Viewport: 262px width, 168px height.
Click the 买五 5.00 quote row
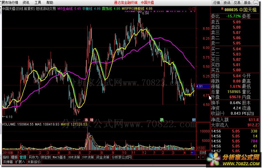pos(235,70)
